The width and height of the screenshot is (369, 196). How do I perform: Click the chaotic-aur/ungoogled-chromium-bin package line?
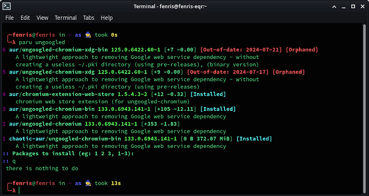pos(141,139)
